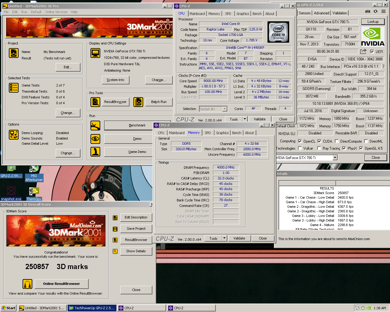
Task: Click the Intel Core i9 logo in CPU-Z
Action: (278, 32)
